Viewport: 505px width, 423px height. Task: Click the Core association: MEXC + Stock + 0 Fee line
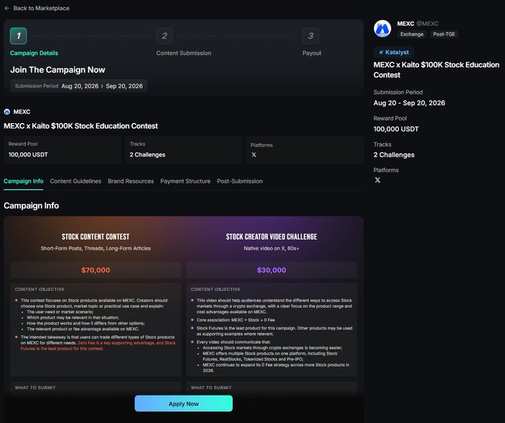(235, 320)
